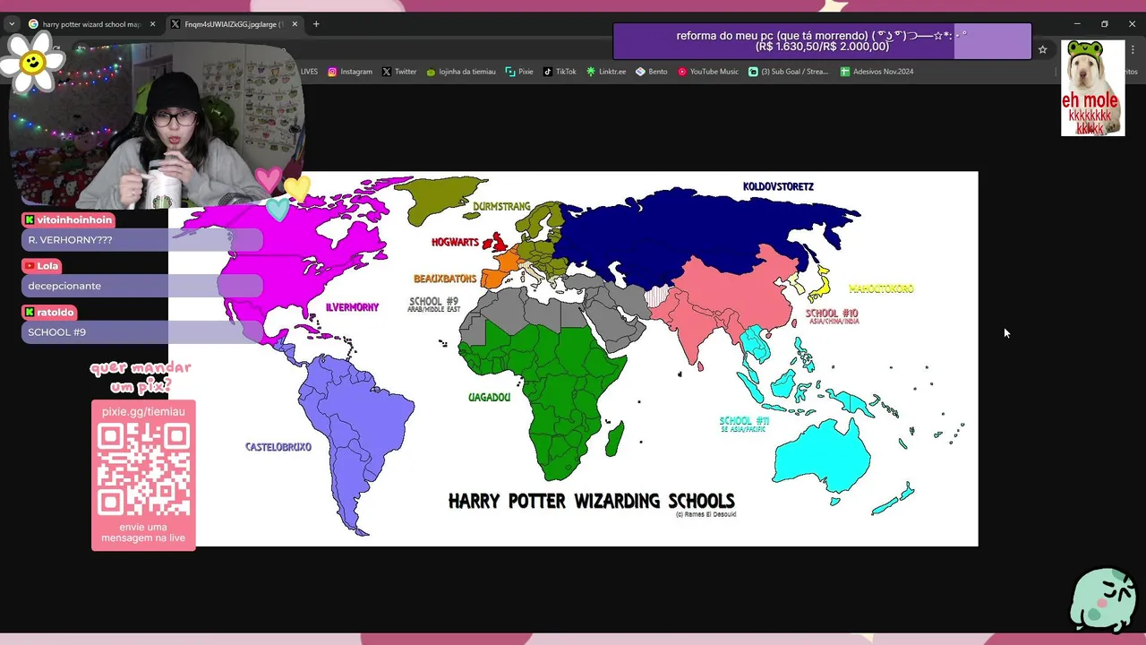Click the DURMSTRANG label on map
Image resolution: width=1146 pixels, height=645 pixels.
(x=501, y=206)
